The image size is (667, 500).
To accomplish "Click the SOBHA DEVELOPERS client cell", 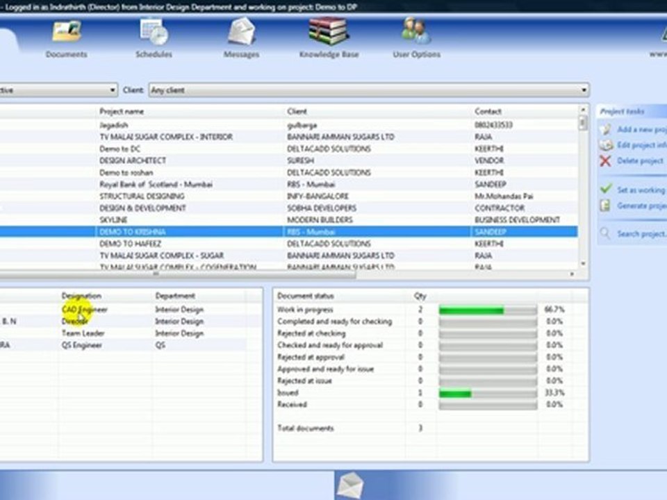I will 322,208.
